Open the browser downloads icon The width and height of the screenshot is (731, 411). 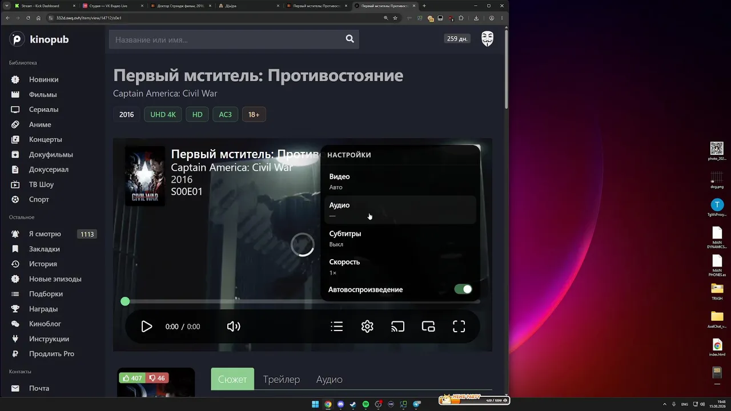pyautogui.click(x=476, y=18)
